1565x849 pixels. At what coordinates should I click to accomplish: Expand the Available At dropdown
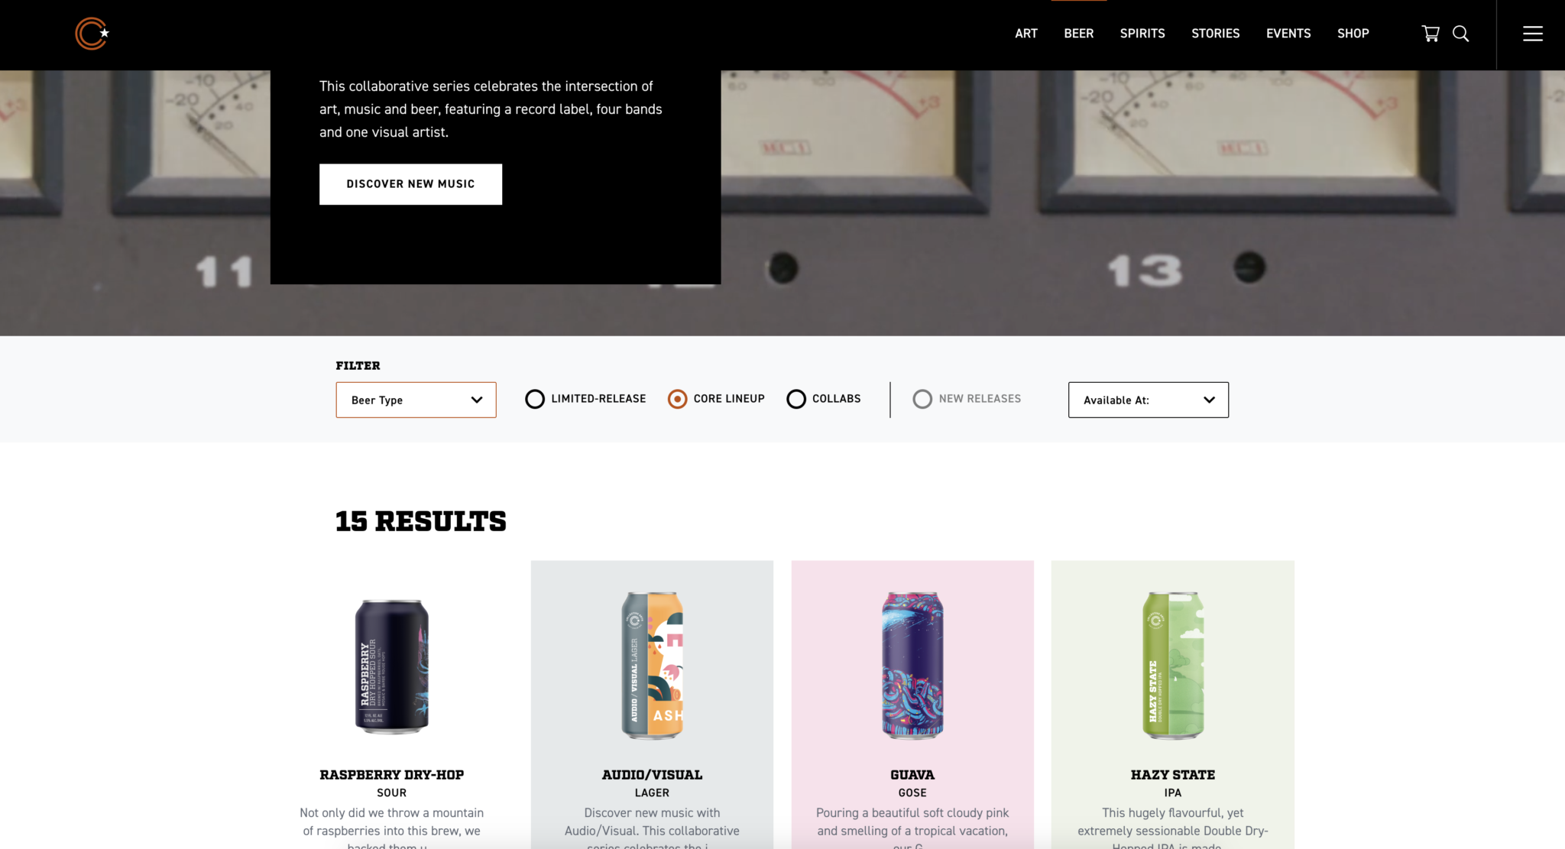tap(1149, 400)
